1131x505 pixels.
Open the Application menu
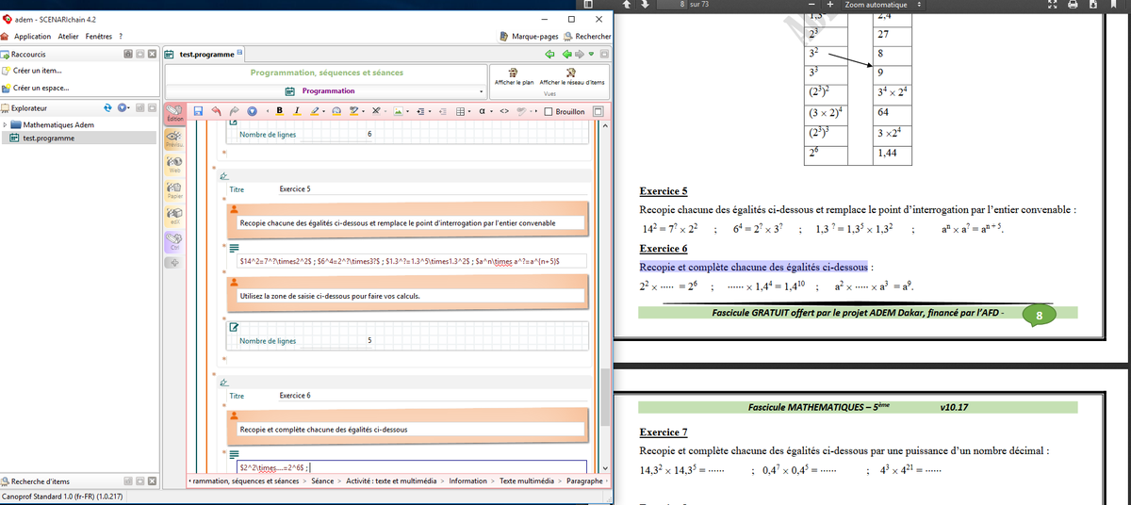(33, 36)
